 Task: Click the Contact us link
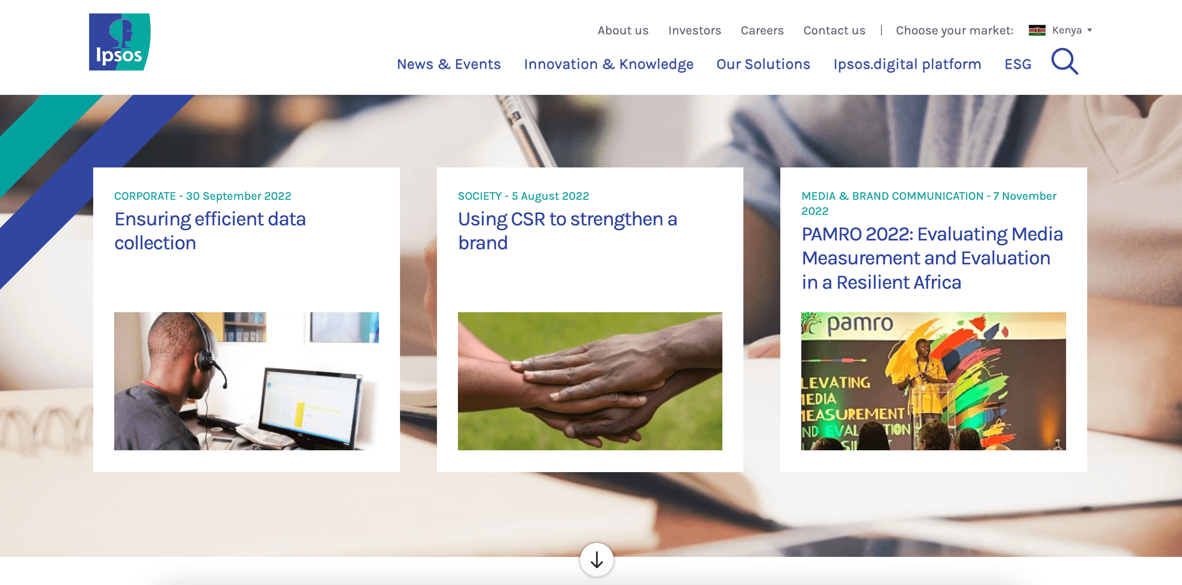tap(833, 30)
